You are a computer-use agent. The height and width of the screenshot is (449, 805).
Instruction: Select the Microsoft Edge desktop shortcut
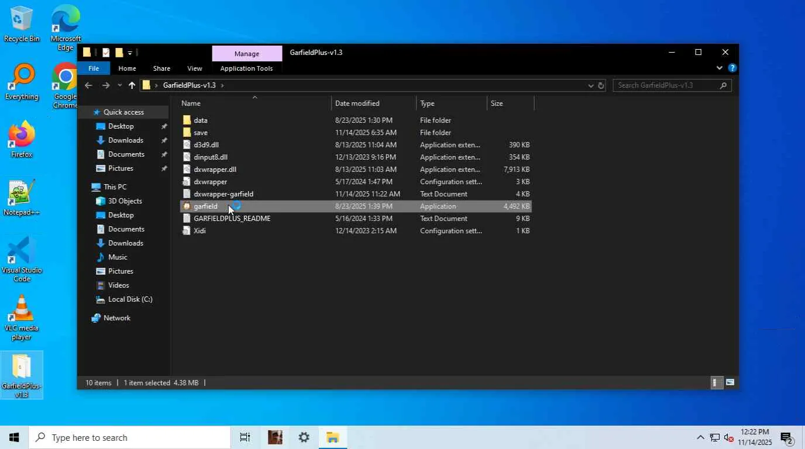pos(66,28)
